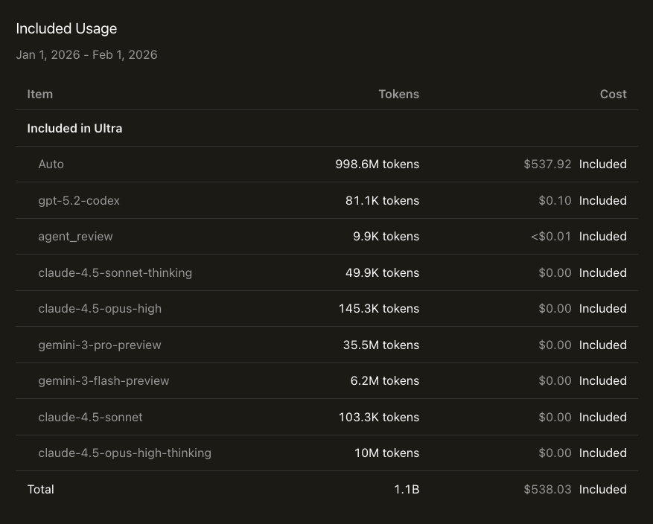Select the gemini-3-flash-preview row
653x524 pixels.
[x=103, y=380]
